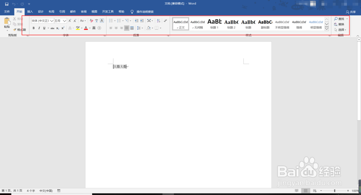Click the Decrease Indent icon
Viewport: 361px width, 195px height.
[136, 21]
